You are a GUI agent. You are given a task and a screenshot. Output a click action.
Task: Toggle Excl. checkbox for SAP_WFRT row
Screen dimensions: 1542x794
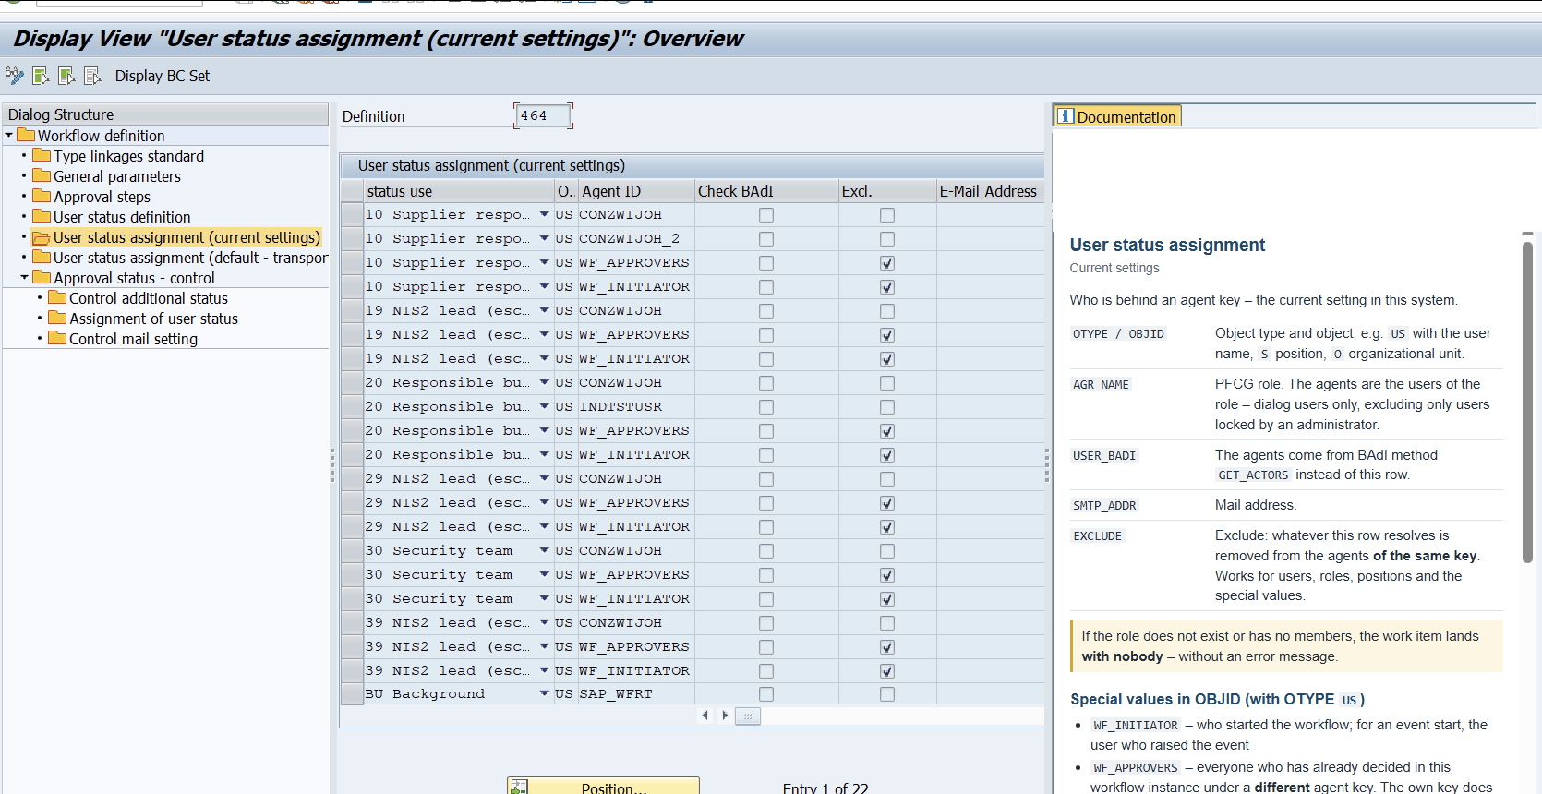coord(887,694)
